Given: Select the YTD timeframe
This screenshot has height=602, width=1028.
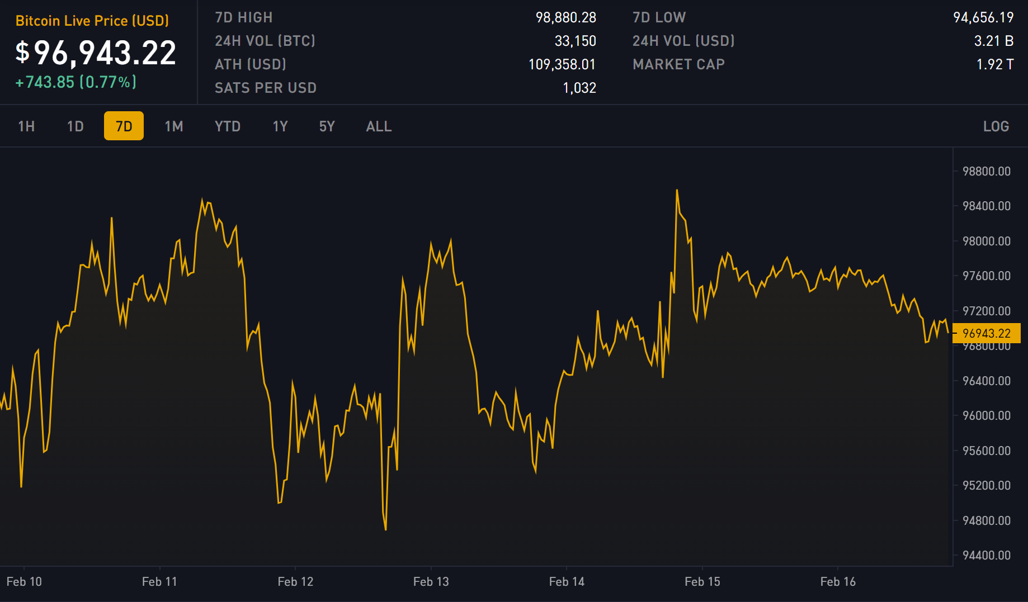Looking at the screenshot, I should (x=227, y=126).
